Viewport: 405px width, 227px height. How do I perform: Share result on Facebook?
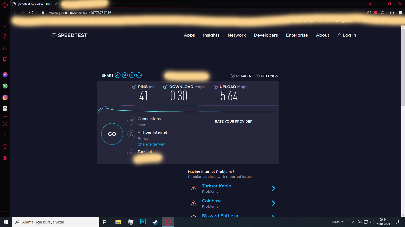click(132, 75)
